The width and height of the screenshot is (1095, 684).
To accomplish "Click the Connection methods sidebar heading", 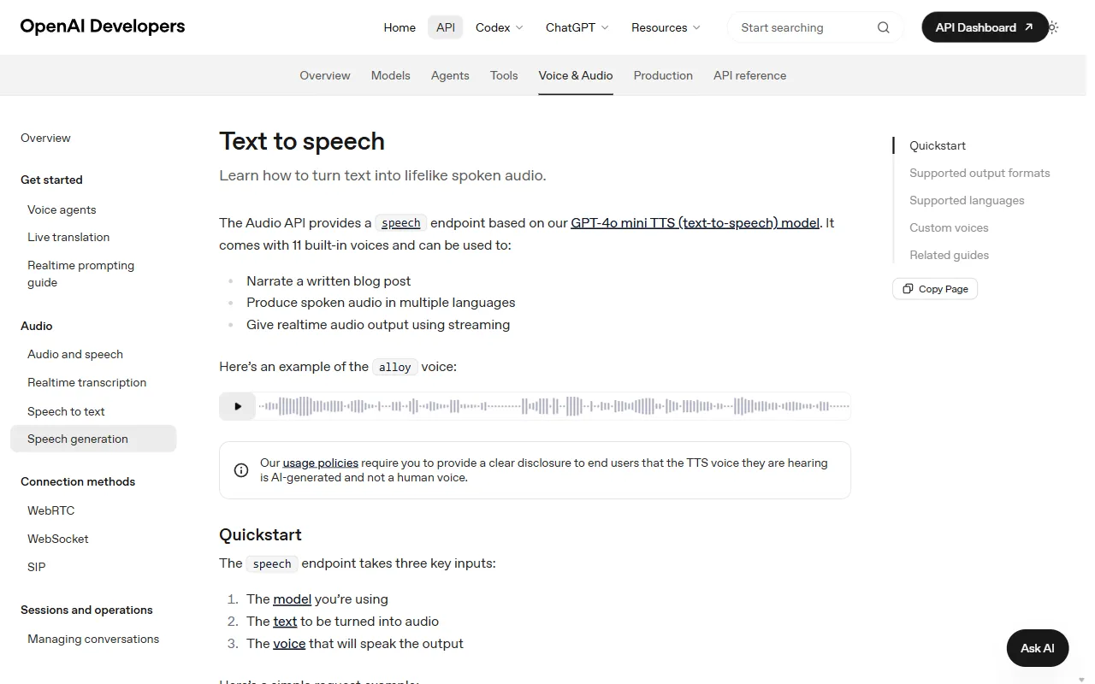I will point(78,481).
